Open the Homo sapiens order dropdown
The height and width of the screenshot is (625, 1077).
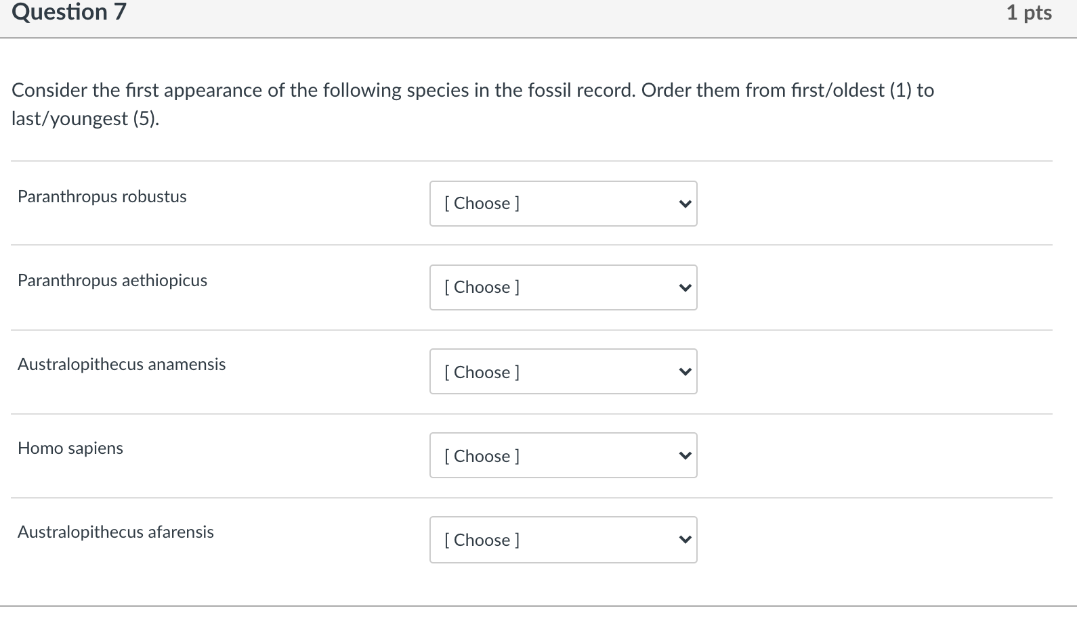click(562, 455)
